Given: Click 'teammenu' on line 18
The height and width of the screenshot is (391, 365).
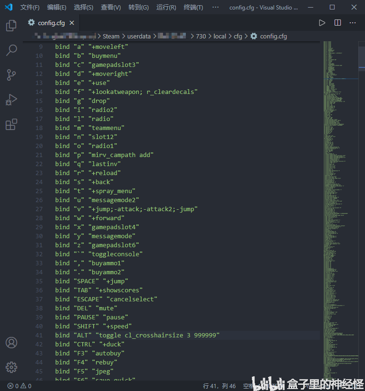Looking at the screenshot, I should point(106,128).
